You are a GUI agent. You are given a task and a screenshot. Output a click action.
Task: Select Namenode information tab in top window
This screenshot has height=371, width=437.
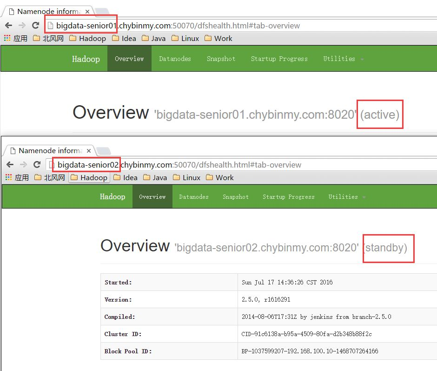click(x=48, y=12)
